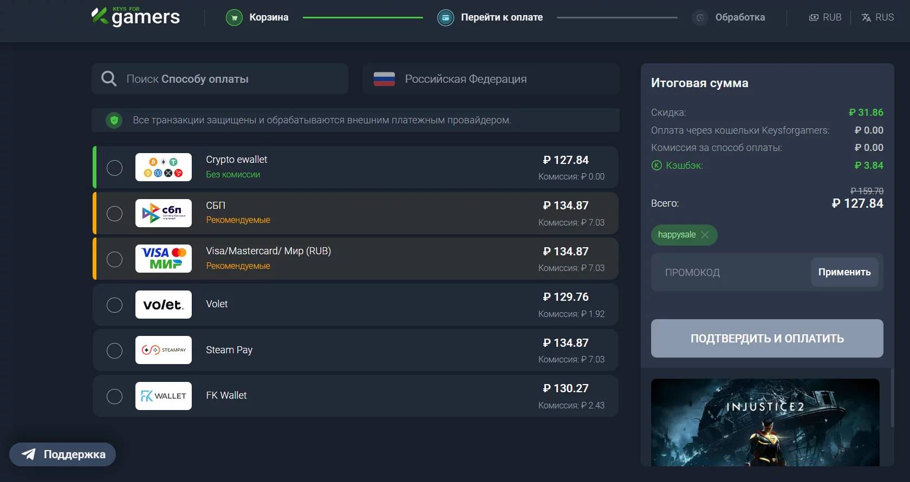
Task: Click the RUB currency banknote icon
Action: pyautogui.click(x=814, y=18)
